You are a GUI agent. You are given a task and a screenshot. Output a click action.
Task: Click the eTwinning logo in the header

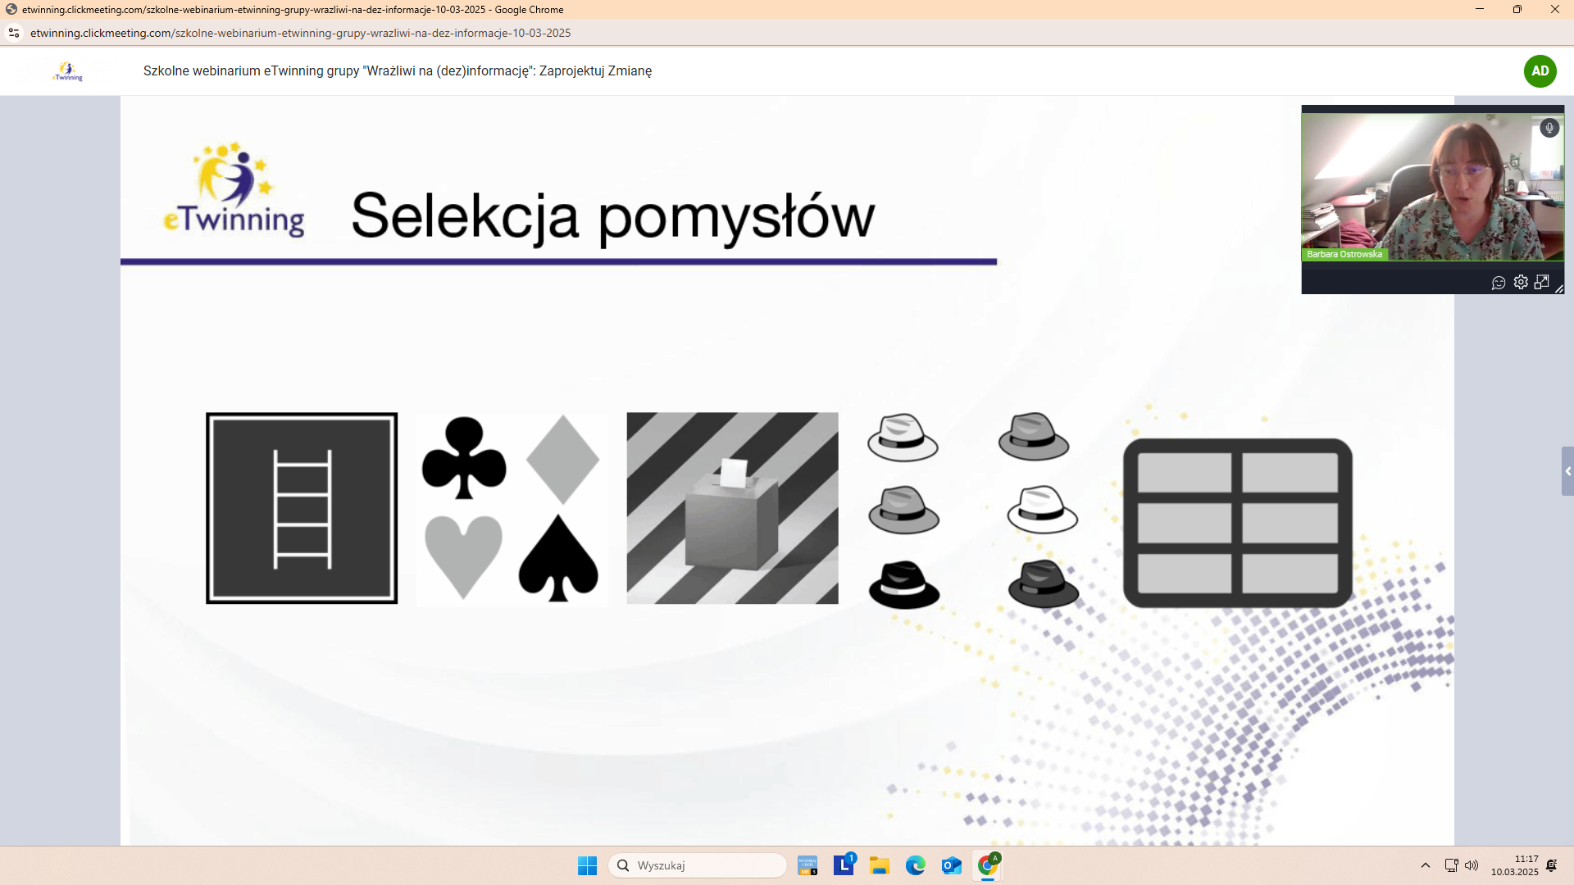click(68, 71)
